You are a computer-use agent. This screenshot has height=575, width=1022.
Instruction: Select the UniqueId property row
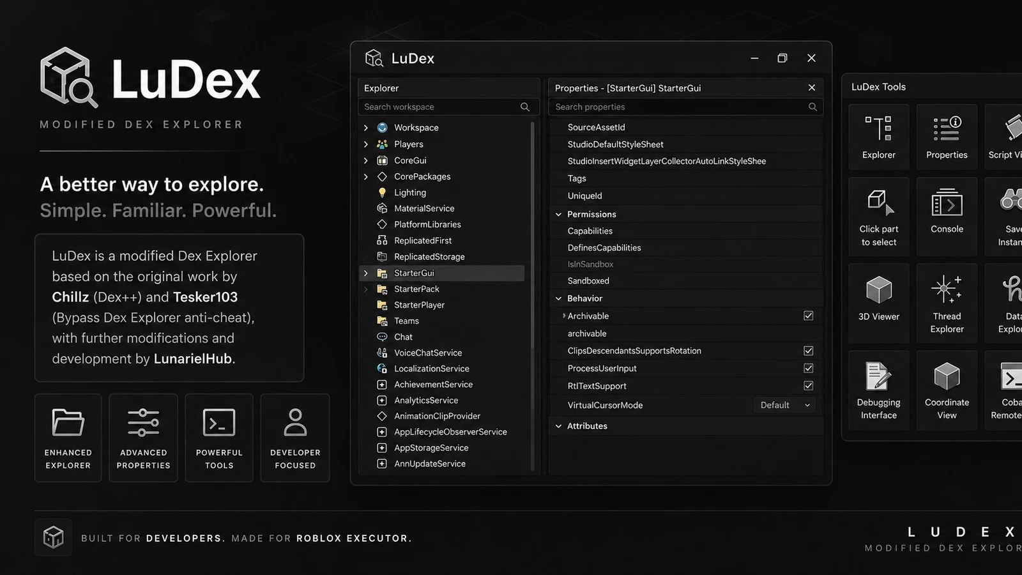point(686,195)
